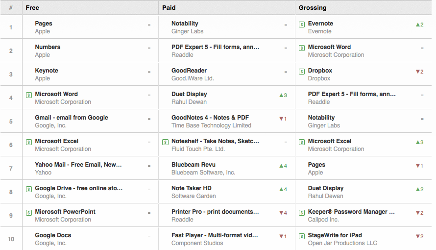Click the in-app purchase icon beside Microsoft PowerPoint
The height and width of the screenshot is (250, 436).
28,213
